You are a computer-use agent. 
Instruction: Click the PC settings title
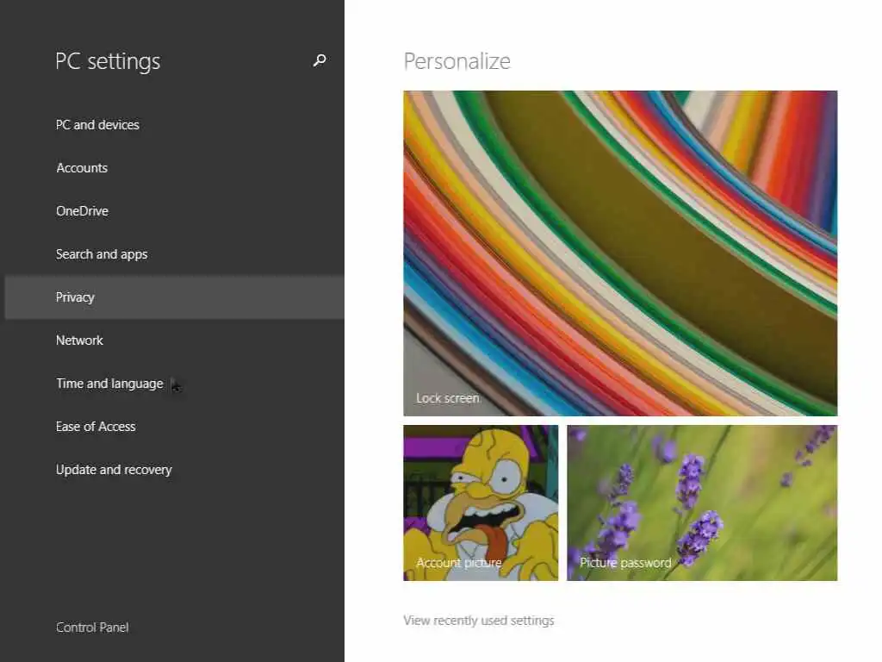(108, 61)
